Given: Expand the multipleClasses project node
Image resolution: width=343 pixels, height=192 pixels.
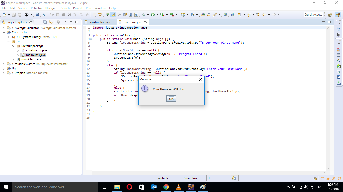Looking at the screenshot, I should pyautogui.click(x=4, y=64).
